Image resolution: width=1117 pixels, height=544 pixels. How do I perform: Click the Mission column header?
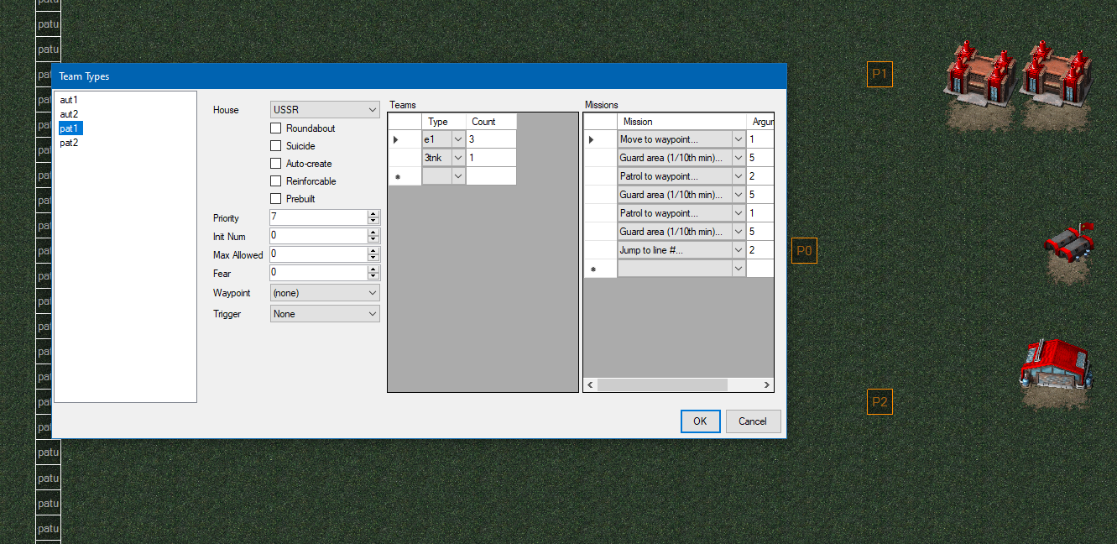point(681,122)
